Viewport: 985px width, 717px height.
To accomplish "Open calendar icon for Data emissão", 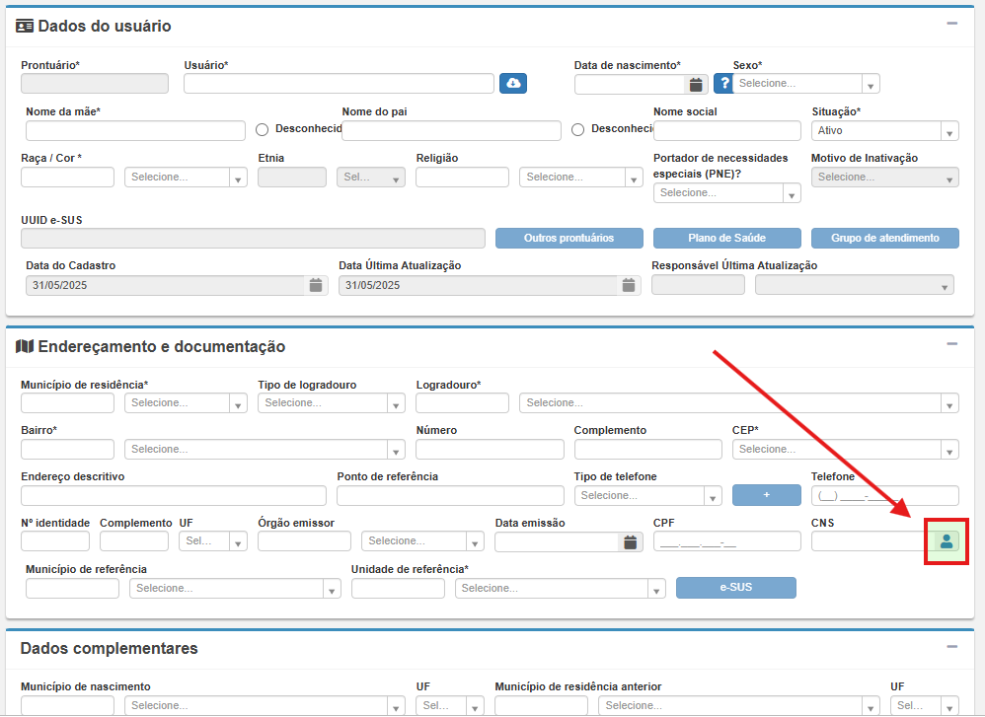I will (x=631, y=541).
